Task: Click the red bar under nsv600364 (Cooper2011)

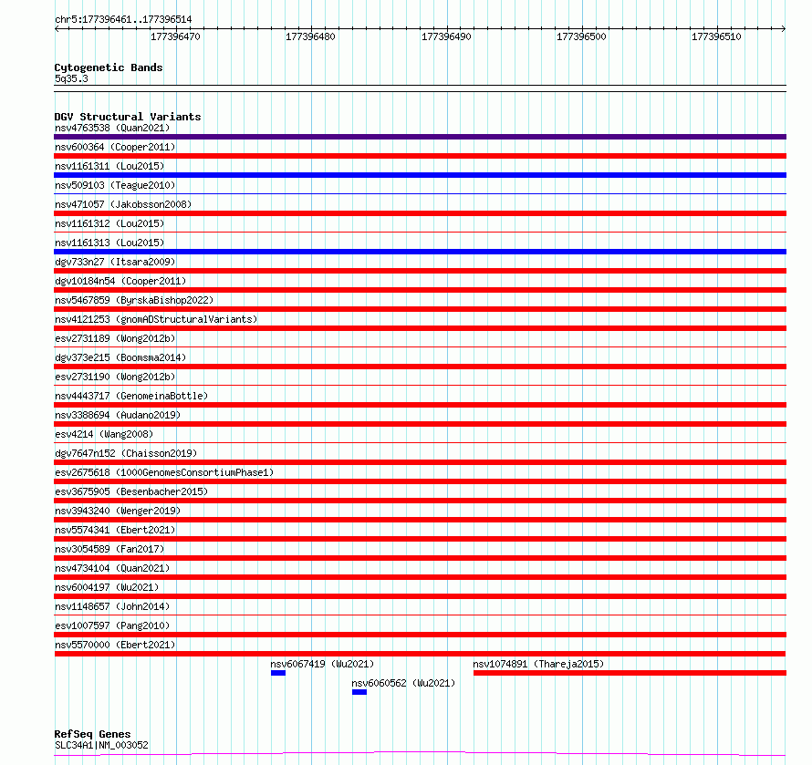Action: pos(420,156)
